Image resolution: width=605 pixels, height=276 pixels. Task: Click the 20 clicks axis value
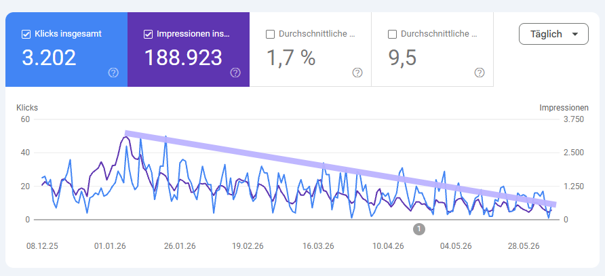pyautogui.click(x=25, y=186)
